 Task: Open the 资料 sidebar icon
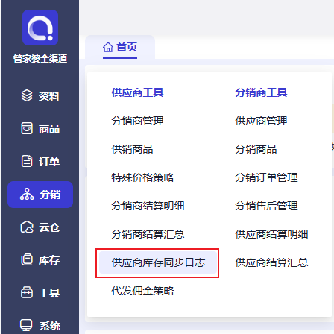click(x=27, y=95)
